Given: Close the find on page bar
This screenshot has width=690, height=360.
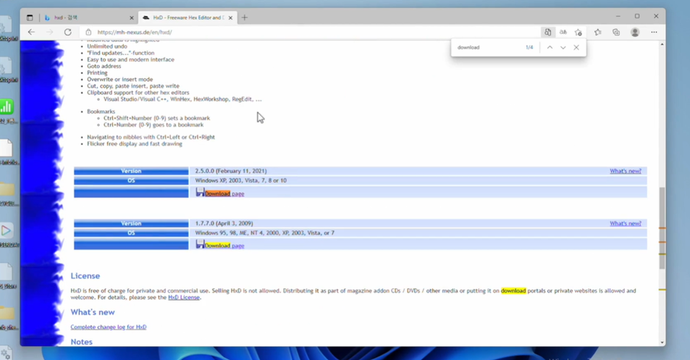Looking at the screenshot, I should coord(576,48).
